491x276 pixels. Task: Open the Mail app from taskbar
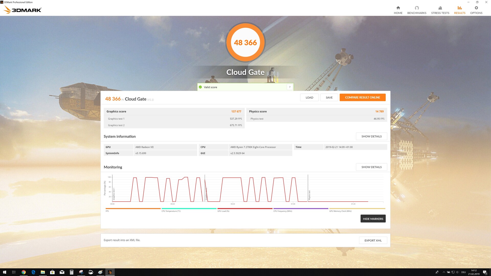[x=62, y=272]
